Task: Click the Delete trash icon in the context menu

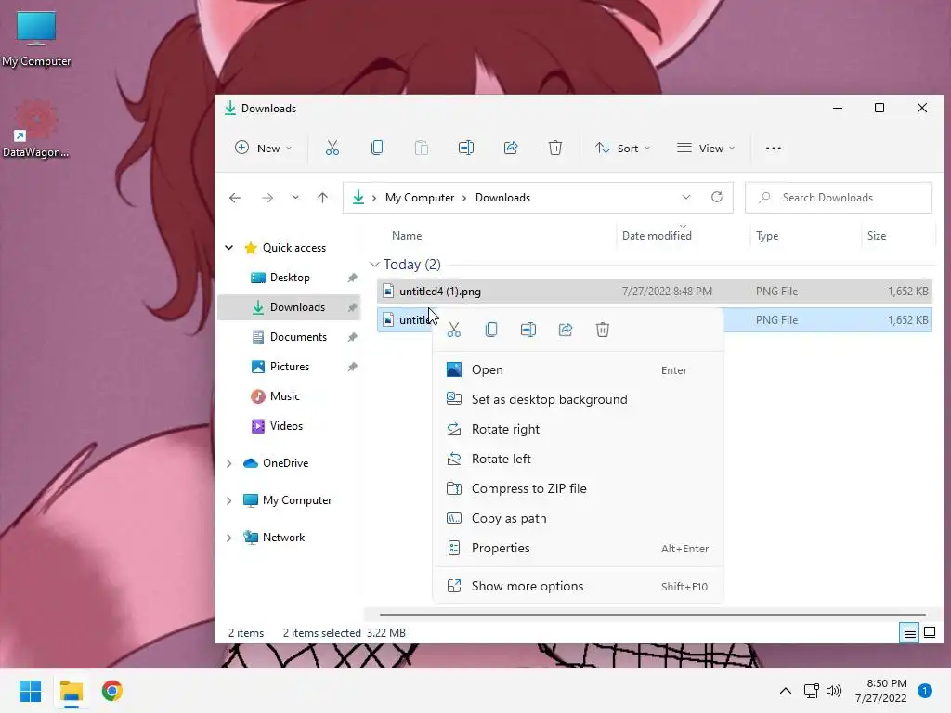Action: (602, 330)
